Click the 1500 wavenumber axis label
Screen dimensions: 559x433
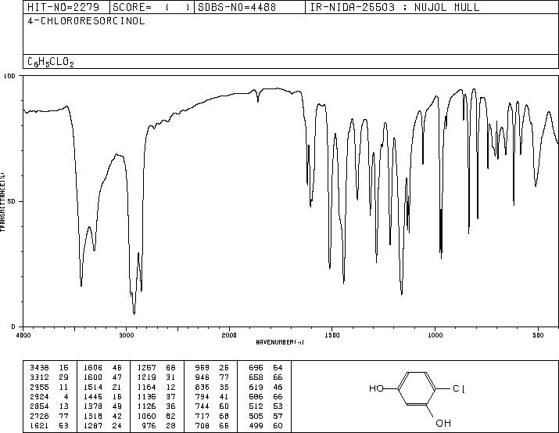pyautogui.click(x=332, y=335)
